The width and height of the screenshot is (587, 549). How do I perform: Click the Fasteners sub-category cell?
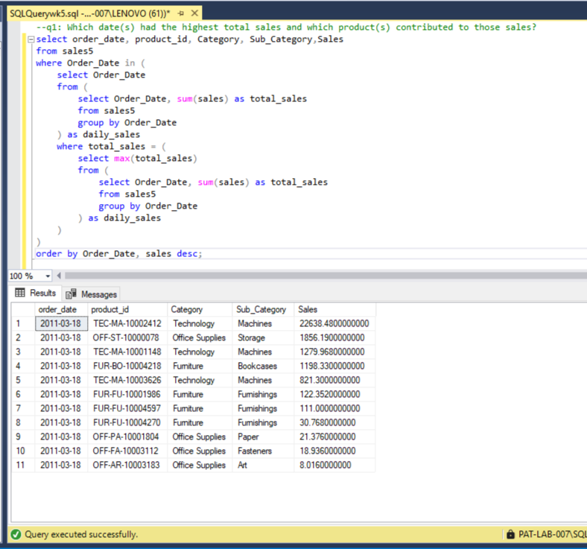pos(263,451)
